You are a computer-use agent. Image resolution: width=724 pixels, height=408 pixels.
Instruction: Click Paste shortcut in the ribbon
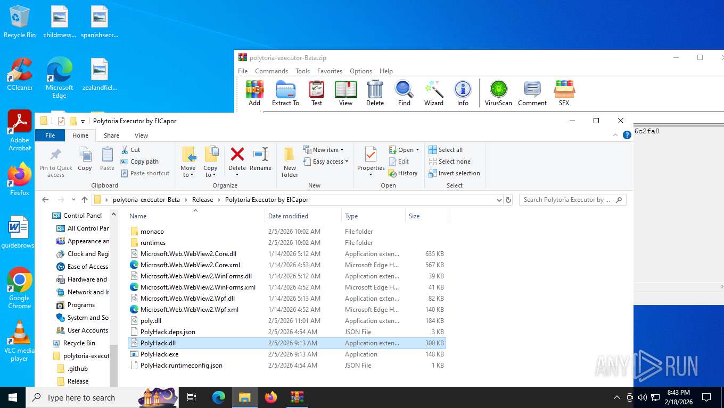coord(145,173)
